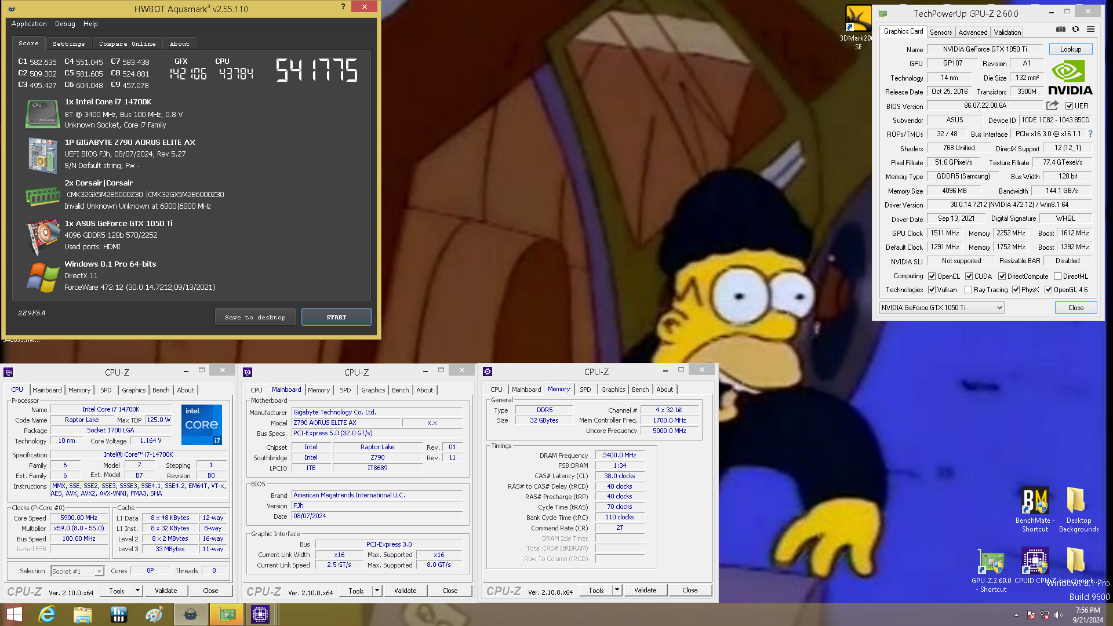Switch to the GPU-Z taskbar icon

coord(226,614)
